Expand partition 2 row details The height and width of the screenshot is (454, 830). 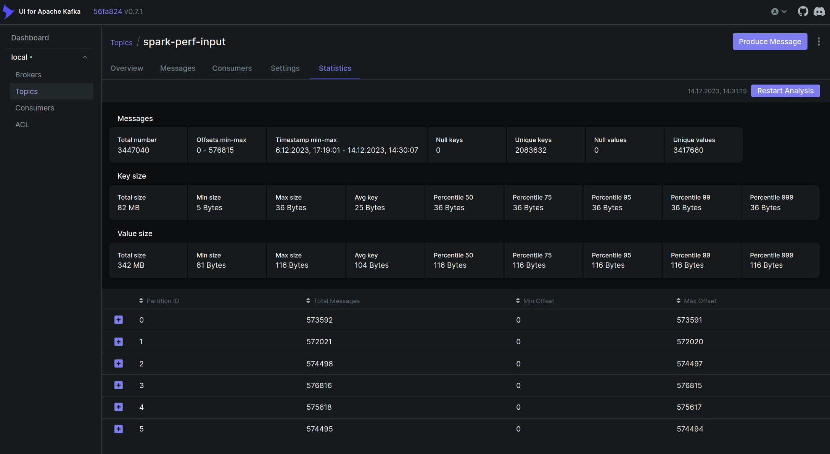(119, 364)
